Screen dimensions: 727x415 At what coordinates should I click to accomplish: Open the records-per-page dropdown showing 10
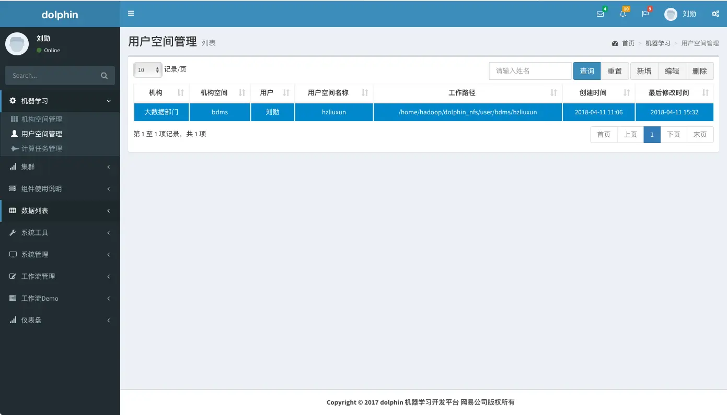148,70
